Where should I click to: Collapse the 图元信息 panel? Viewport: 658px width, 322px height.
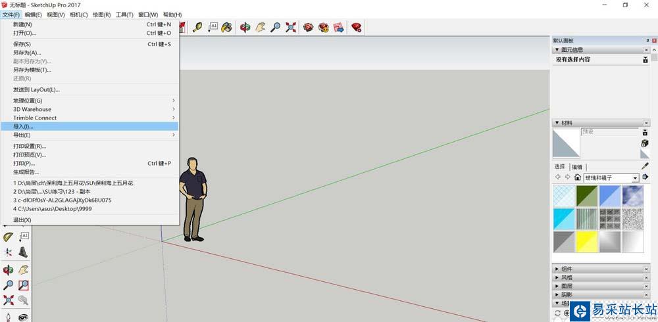click(557, 49)
